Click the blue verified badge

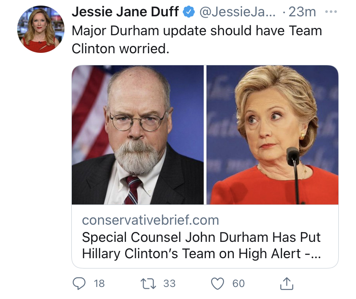coord(189,12)
